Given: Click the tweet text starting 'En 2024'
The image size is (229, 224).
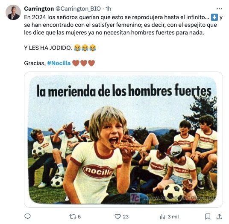Looking at the screenshot, I should click(123, 25).
